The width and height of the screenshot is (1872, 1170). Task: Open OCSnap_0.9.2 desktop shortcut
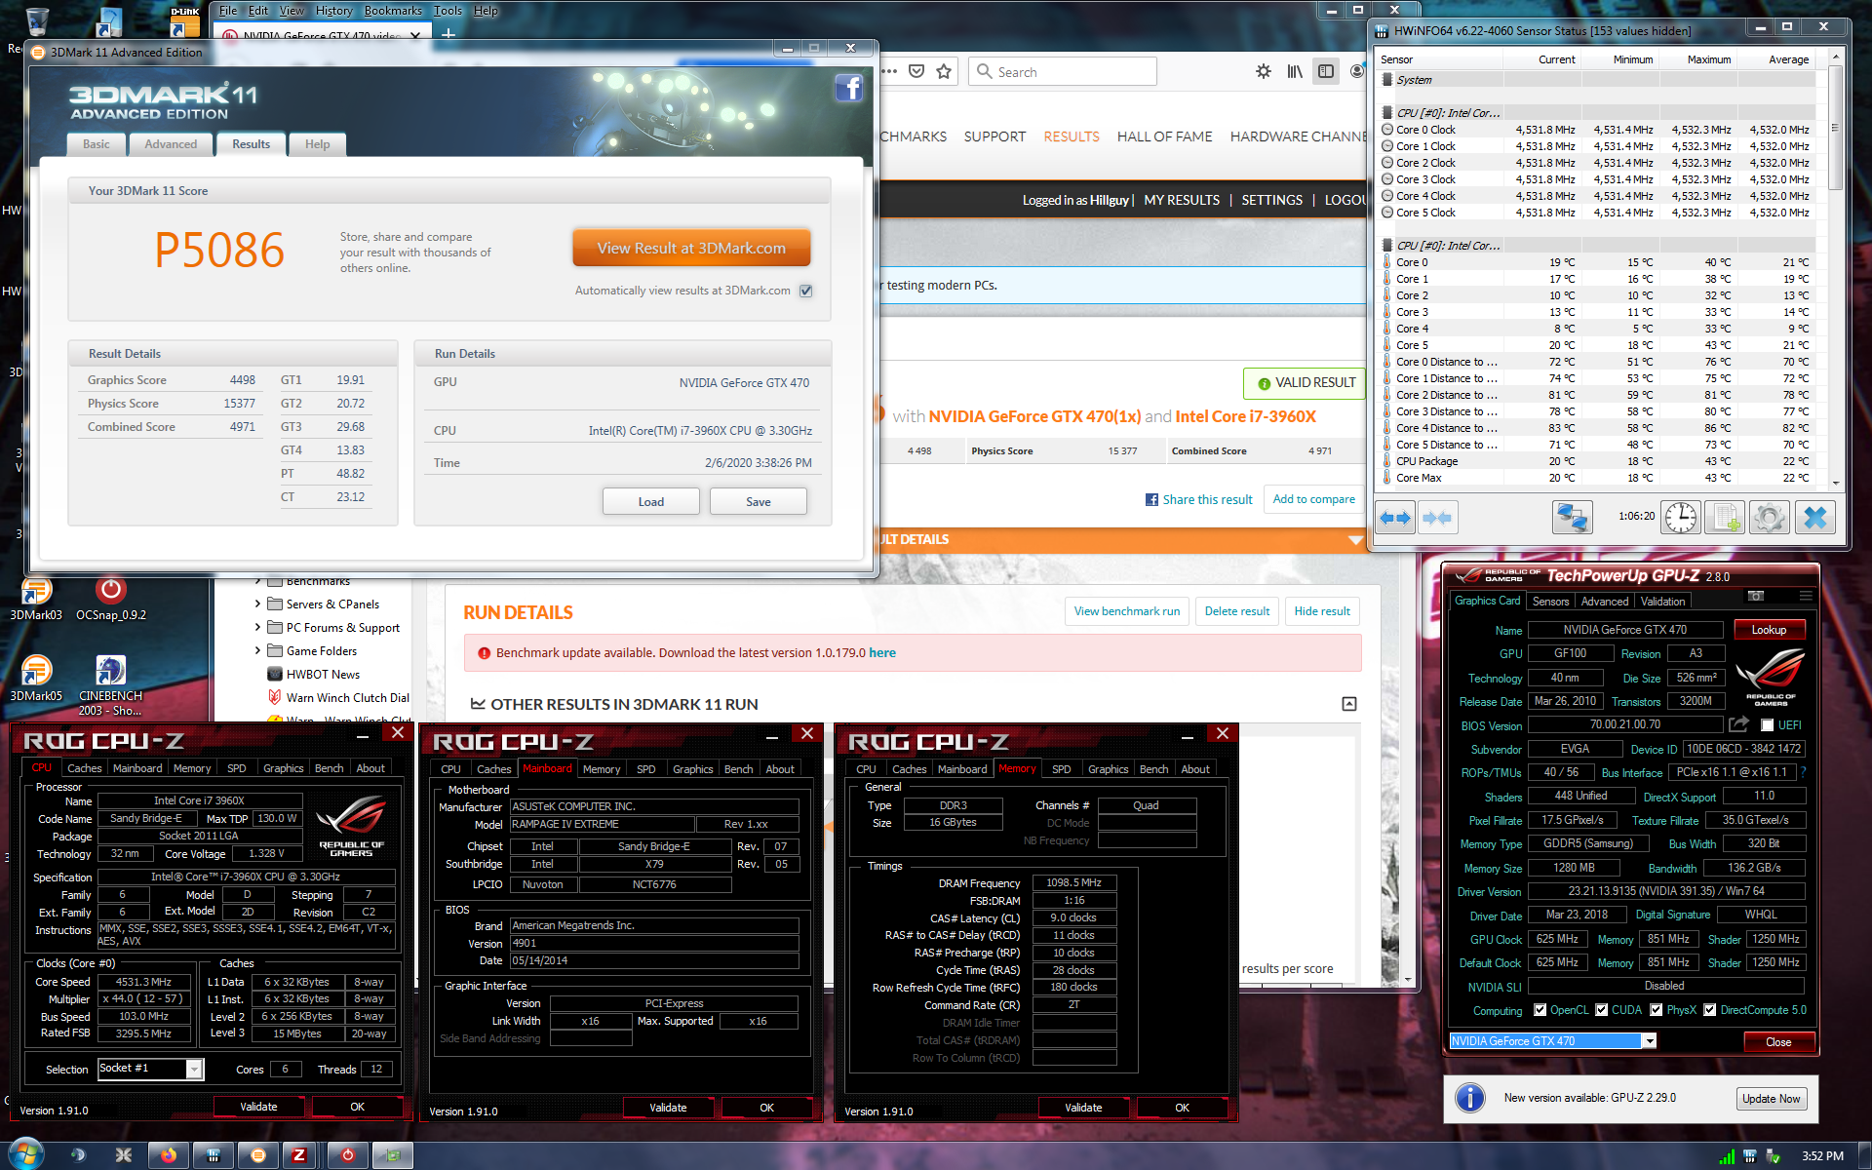[x=111, y=598]
